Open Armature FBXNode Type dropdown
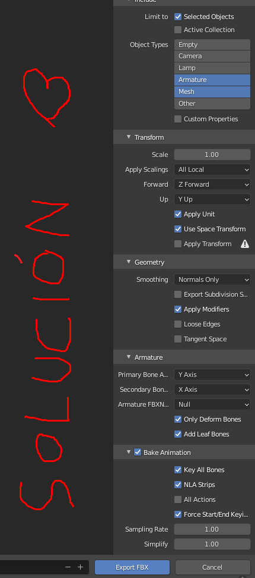The width and height of the screenshot is (255, 578). (212, 404)
